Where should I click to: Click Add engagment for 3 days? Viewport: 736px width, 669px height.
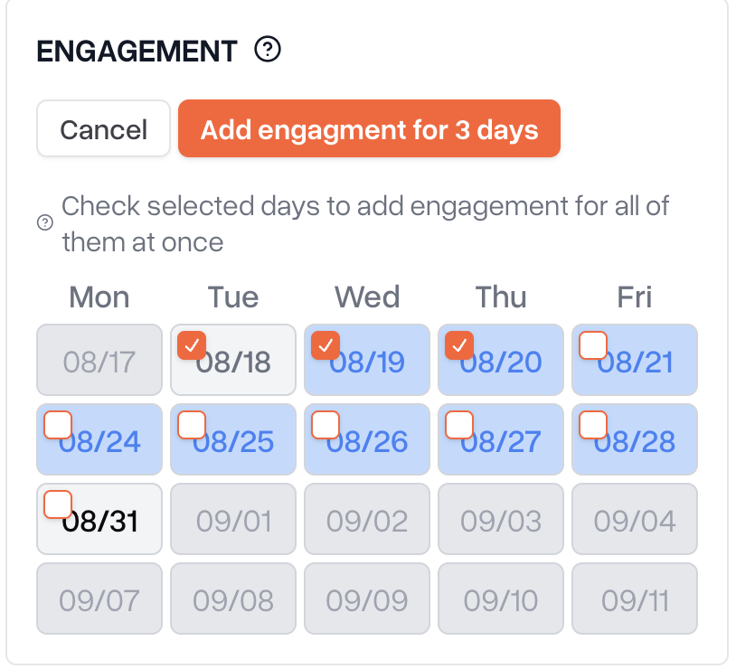[x=369, y=128]
